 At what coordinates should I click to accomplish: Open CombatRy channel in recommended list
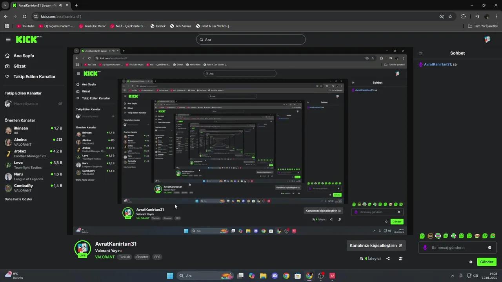pyautogui.click(x=33, y=188)
